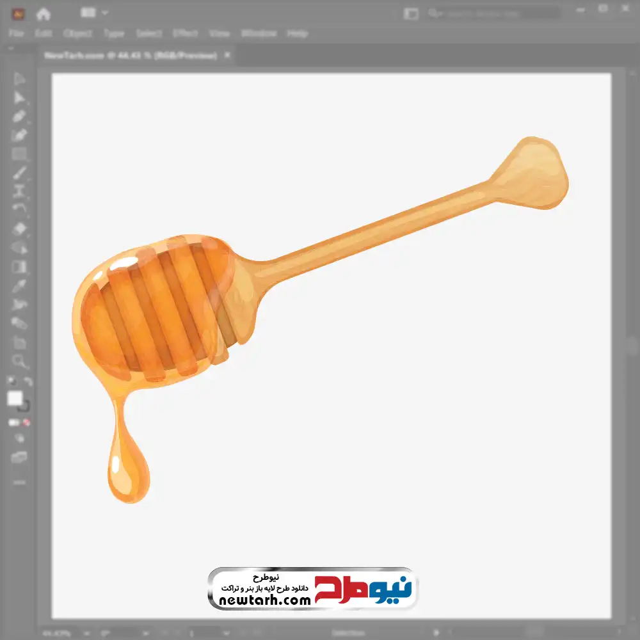Pick the Eyedropper tool

pos(19,285)
